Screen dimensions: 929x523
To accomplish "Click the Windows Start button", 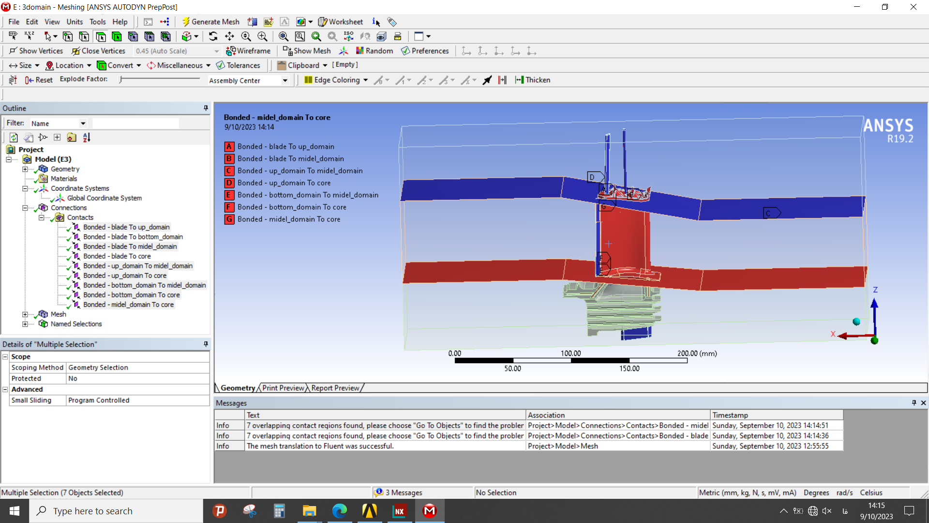I will (15, 511).
